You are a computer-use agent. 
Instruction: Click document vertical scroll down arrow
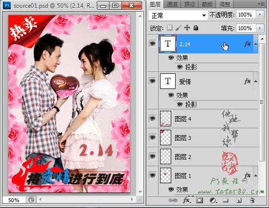point(140,192)
